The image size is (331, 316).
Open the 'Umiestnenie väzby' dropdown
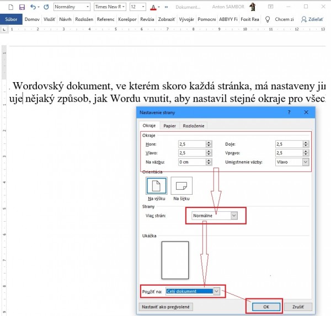click(305, 162)
